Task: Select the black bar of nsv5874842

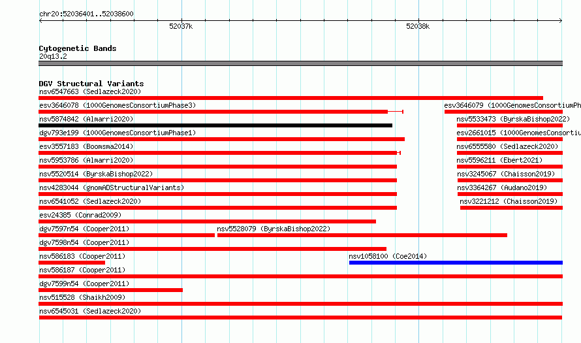Action: coord(215,125)
